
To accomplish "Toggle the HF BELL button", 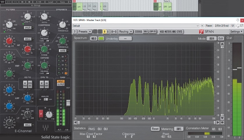I will 28,39.
